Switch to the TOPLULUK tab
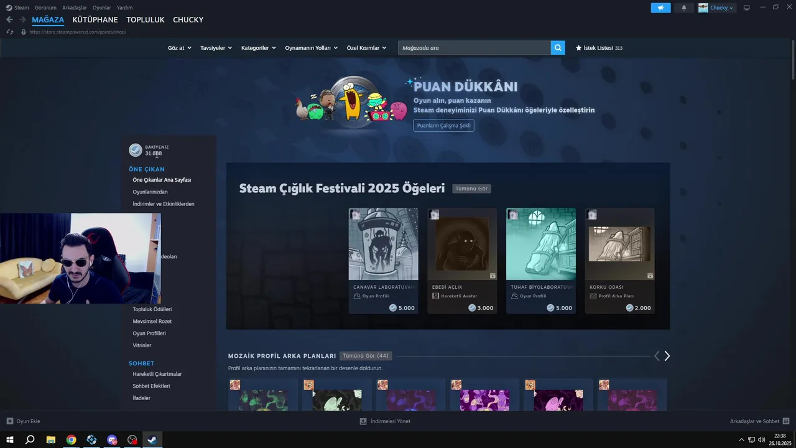The image size is (796, 448). pyautogui.click(x=146, y=20)
